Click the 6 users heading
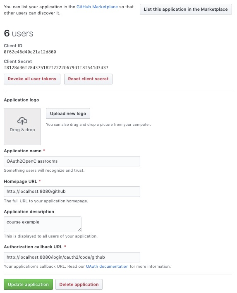237x293 pixels. (x=19, y=34)
